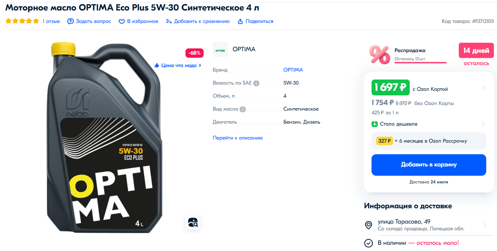Click the OPTIMA brand logo icon
This screenshot has height=251, width=497.
(x=220, y=50)
